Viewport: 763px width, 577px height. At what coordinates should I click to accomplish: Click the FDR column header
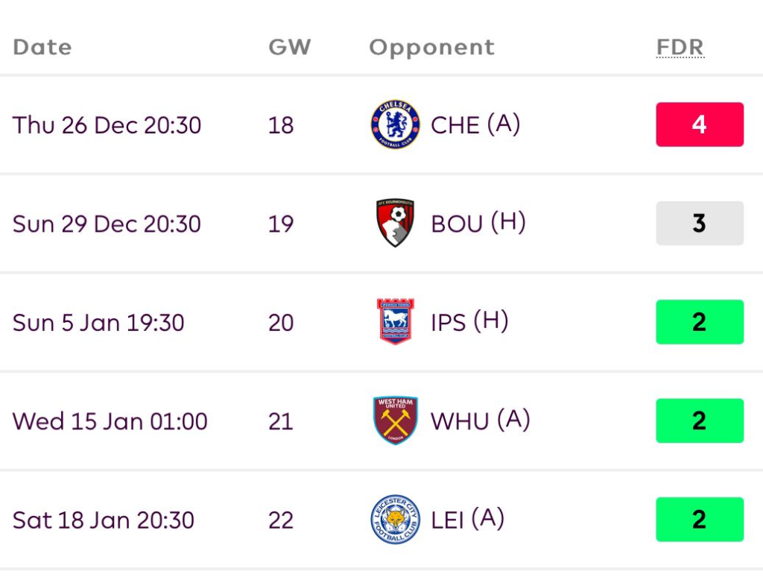[680, 47]
